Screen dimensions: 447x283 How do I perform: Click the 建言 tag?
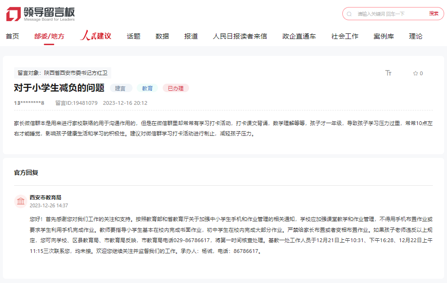pyautogui.click(x=121, y=87)
